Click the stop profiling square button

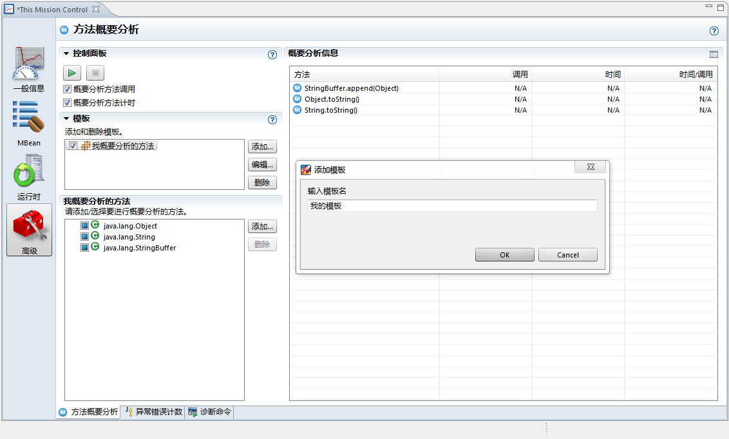tap(95, 73)
